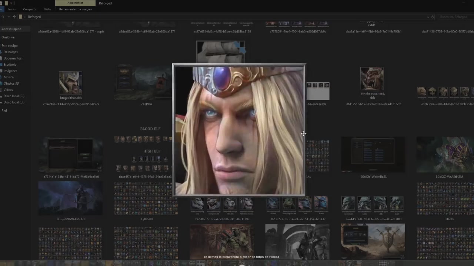Click the elf portrait in Picasa viewer

click(x=239, y=130)
